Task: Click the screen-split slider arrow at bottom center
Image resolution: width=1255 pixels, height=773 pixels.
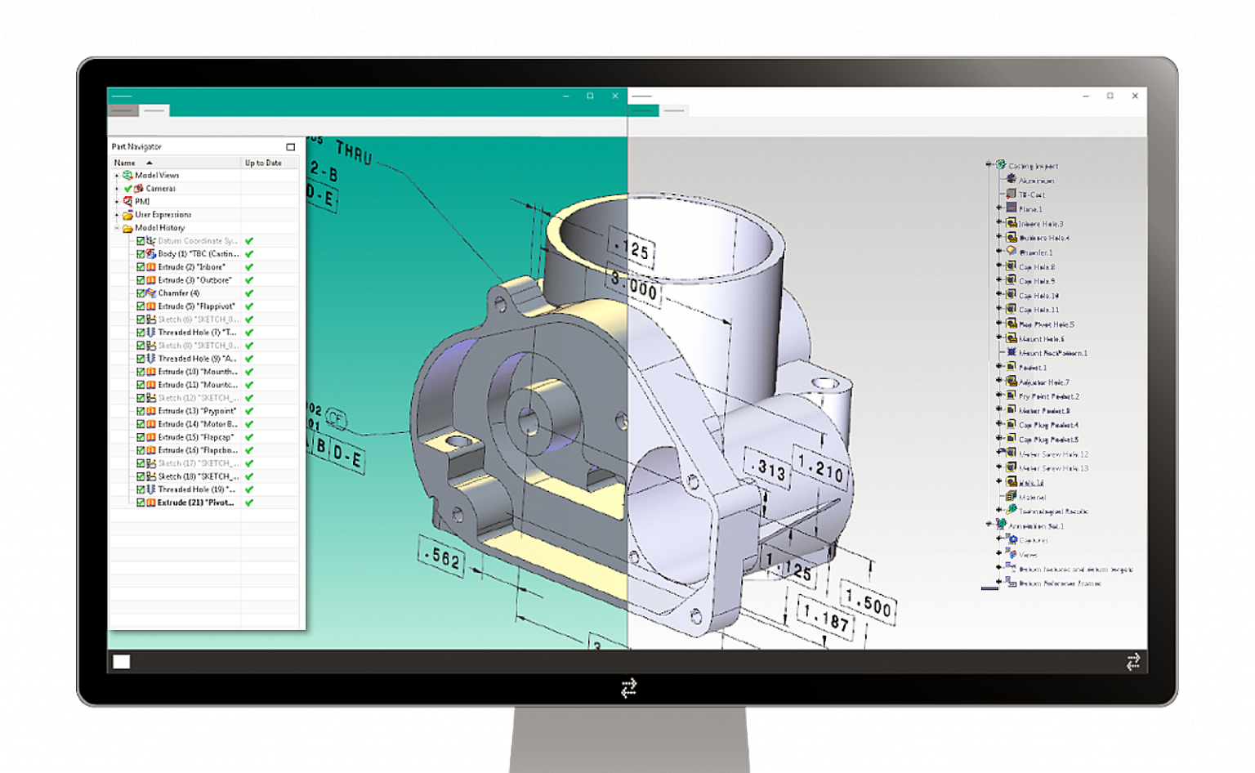Action: (629, 687)
